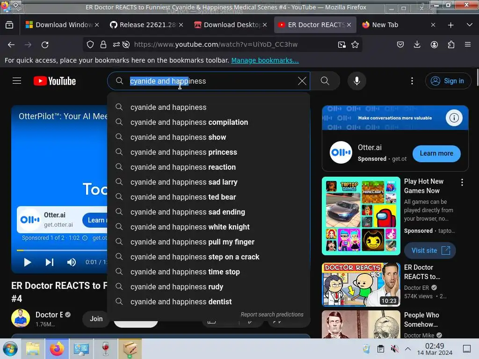This screenshot has height=359, width=479.
Task: Mute the video player volume
Action: click(x=72, y=262)
